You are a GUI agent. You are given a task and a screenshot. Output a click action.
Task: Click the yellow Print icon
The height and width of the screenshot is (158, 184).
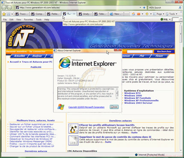coord(147,14)
